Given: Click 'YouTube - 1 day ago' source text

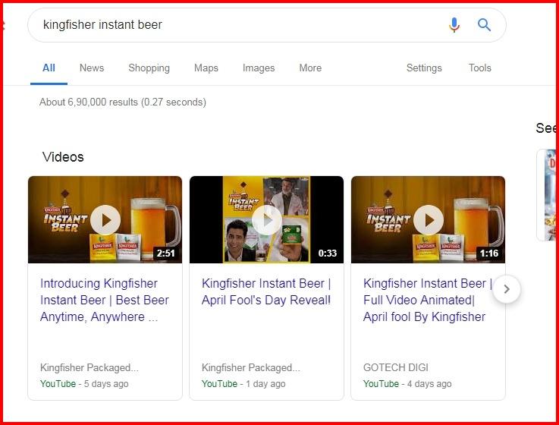Looking at the screenshot, I should click(x=243, y=384).
